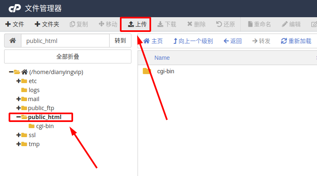Click the public_html path input field
This screenshot has height=176, width=317.
(65, 41)
